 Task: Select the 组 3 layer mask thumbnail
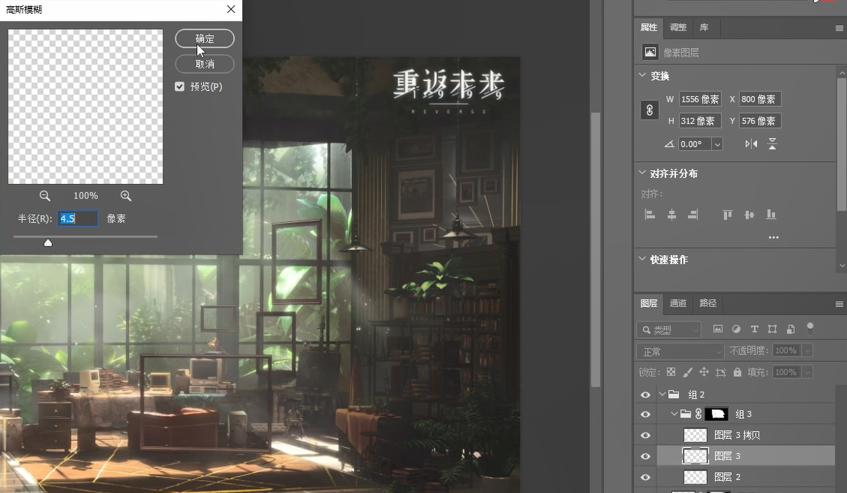click(717, 414)
